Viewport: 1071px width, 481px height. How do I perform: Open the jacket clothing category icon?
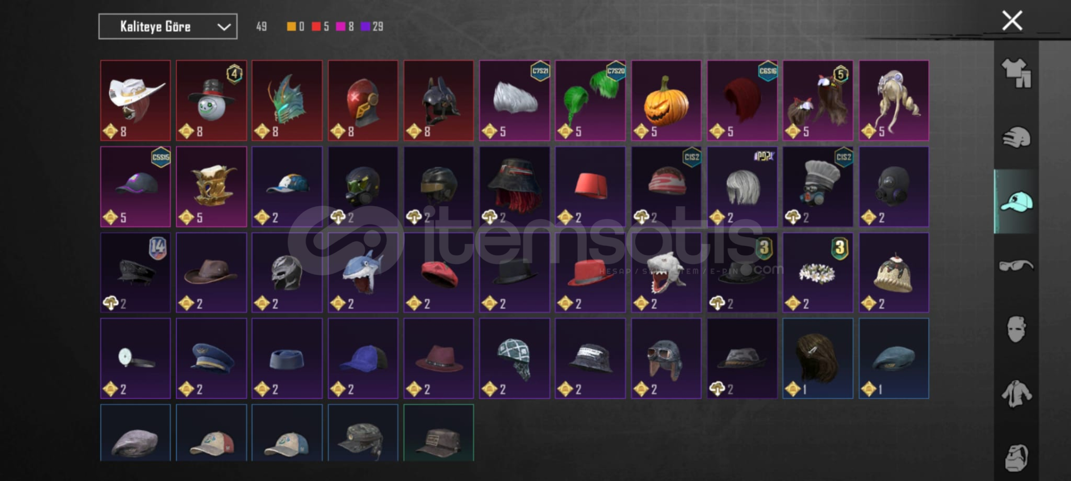tap(1016, 393)
